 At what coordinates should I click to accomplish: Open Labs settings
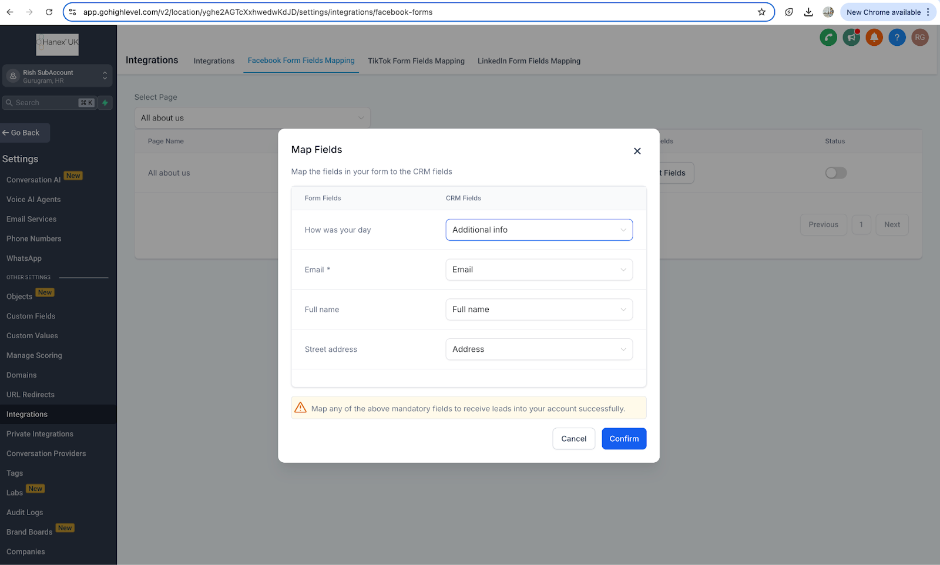pyautogui.click(x=15, y=493)
